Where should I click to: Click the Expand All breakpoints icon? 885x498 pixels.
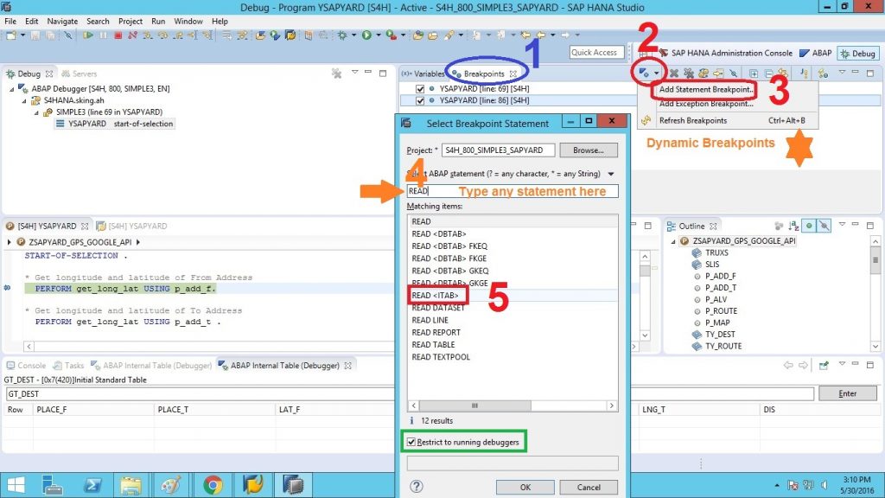(x=754, y=73)
